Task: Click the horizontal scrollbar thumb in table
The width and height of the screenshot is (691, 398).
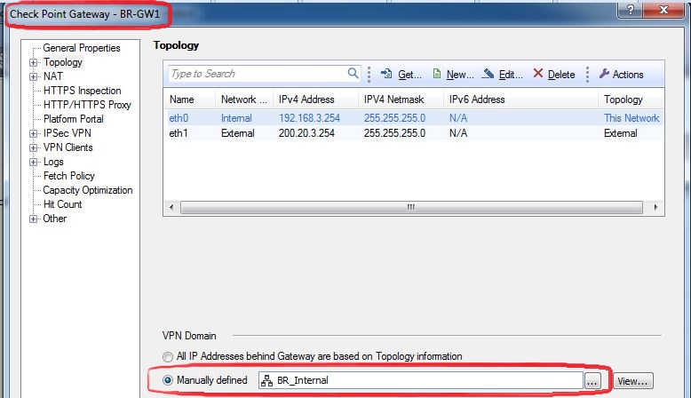Action: [411, 207]
